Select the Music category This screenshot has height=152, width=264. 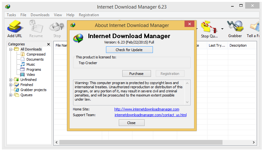coord(31,64)
